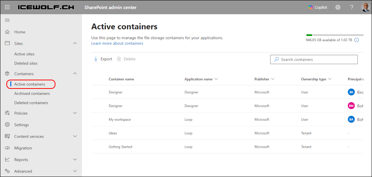The image size is (372, 177).
Task: Expand the Advanced section chevron
Action: tap(75, 171)
